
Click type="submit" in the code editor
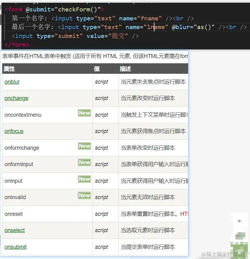(x=59, y=36)
